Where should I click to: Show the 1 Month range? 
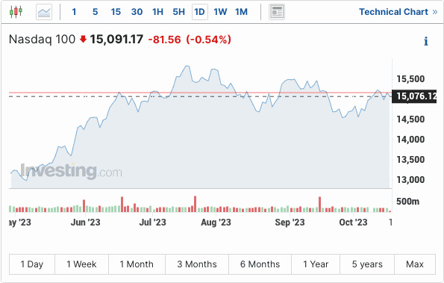click(x=137, y=264)
